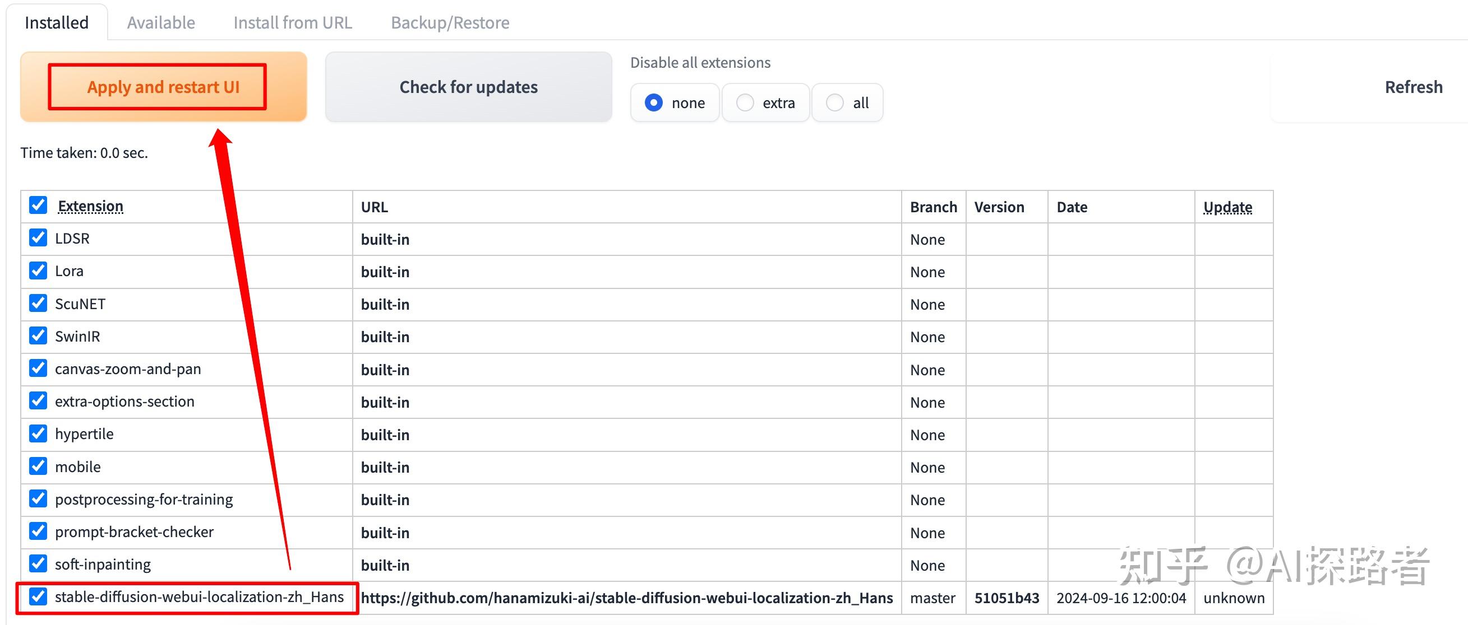Viewport: 1468px width, 625px height.
Task: Open the hanamizuki-ai GitHub repository link
Action: [626, 598]
